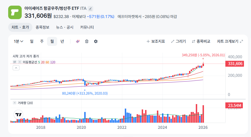Open the 차트 · 호가 tab

pos(20,27)
